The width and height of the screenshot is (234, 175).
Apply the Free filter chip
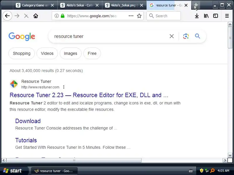click(x=92, y=53)
